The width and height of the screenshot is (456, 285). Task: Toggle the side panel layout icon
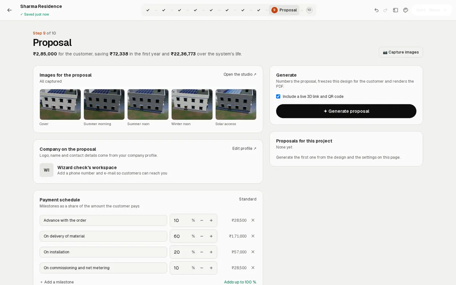click(395, 10)
